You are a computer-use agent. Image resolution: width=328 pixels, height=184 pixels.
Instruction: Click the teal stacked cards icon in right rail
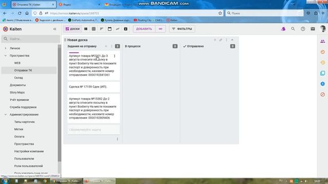tap(322, 73)
